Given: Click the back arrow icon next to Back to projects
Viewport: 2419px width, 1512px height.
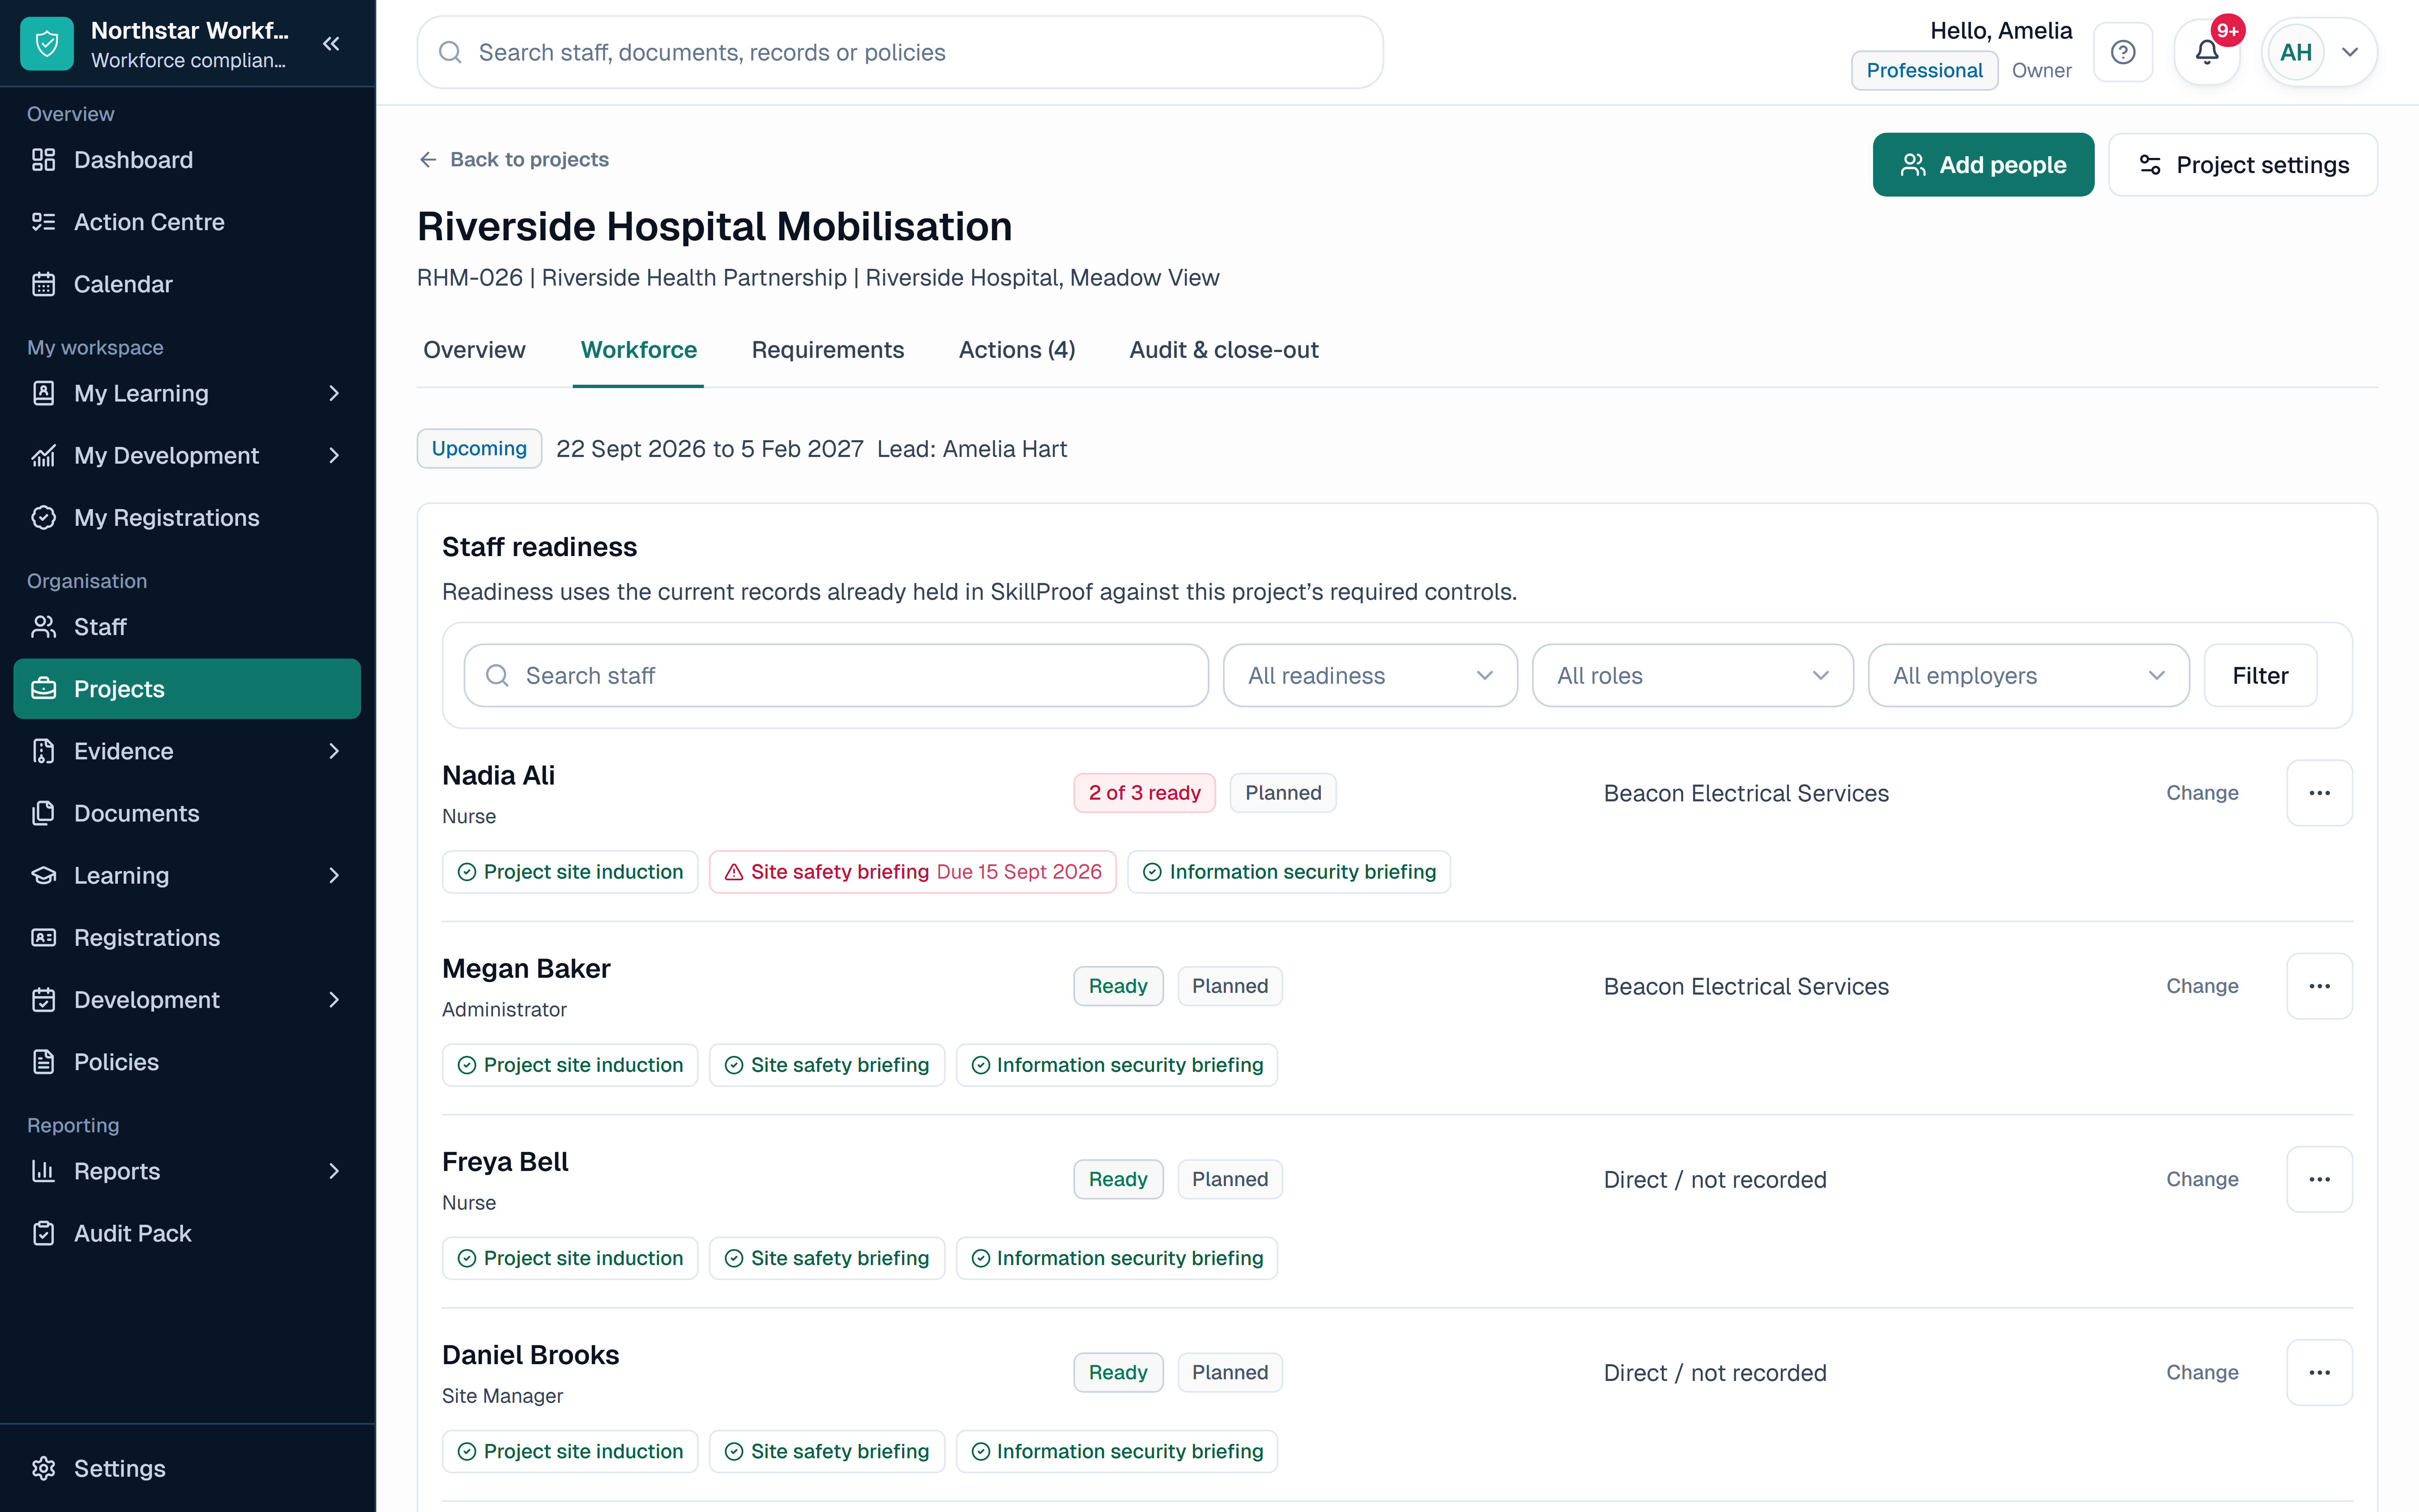Looking at the screenshot, I should tap(428, 160).
